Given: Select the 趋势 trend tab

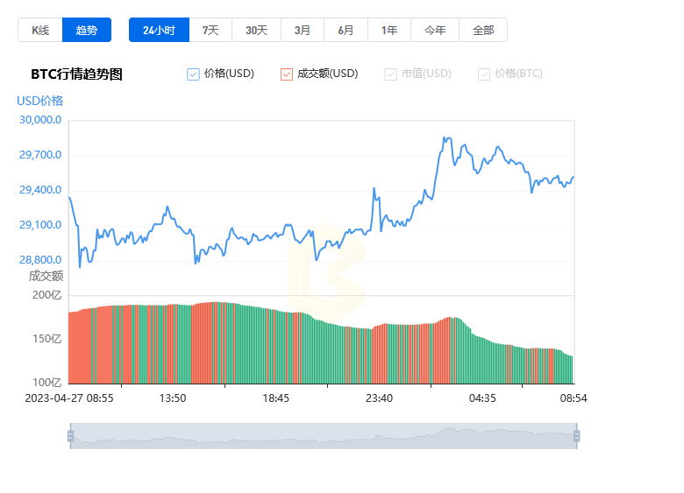Looking at the screenshot, I should [87, 30].
